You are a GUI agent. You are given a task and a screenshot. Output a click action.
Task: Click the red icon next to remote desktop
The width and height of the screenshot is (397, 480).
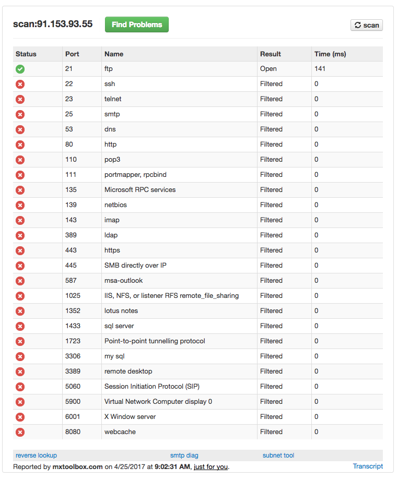pos(20,371)
